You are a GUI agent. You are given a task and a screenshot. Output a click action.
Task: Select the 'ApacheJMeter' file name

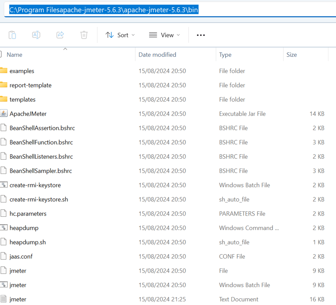(28, 114)
